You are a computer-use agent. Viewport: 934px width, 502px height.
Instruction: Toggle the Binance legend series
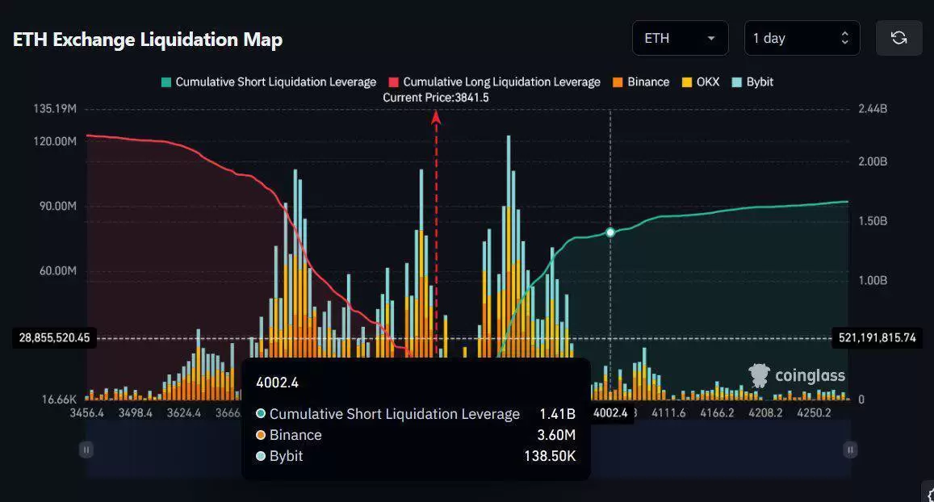point(641,82)
